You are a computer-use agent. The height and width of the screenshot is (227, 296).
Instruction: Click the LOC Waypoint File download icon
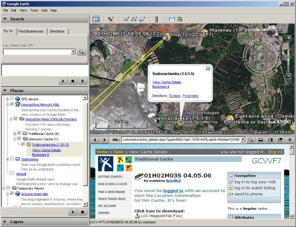click(137, 215)
